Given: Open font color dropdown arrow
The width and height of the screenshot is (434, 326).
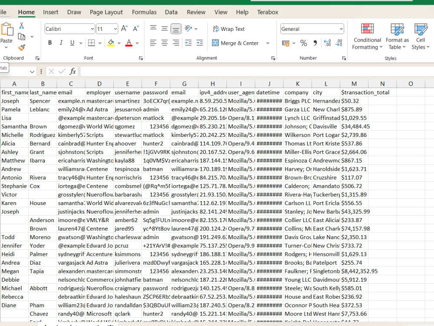Looking at the screenshot, I should pyautogui.click(x=137, y=43).
